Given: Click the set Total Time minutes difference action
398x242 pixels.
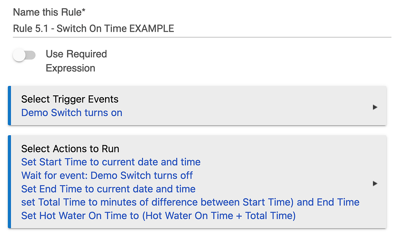Looking at the screenshot, I should [190, 202].
